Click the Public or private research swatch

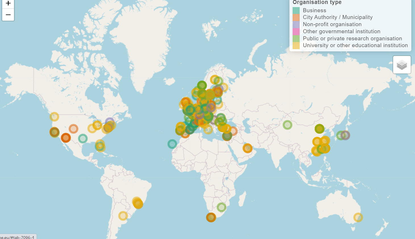pos(296,38)
